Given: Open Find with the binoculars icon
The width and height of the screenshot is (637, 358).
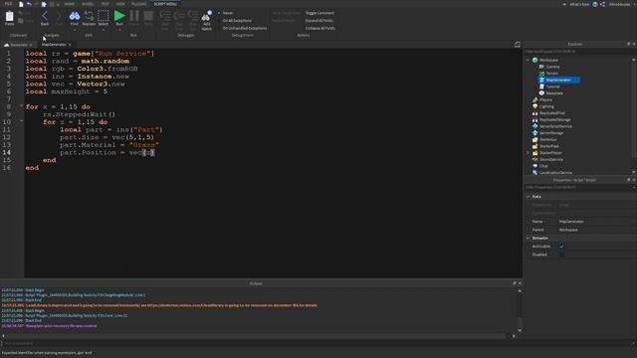Looking at the screenshot, I should pyautogui.click(x=75, y=16).
